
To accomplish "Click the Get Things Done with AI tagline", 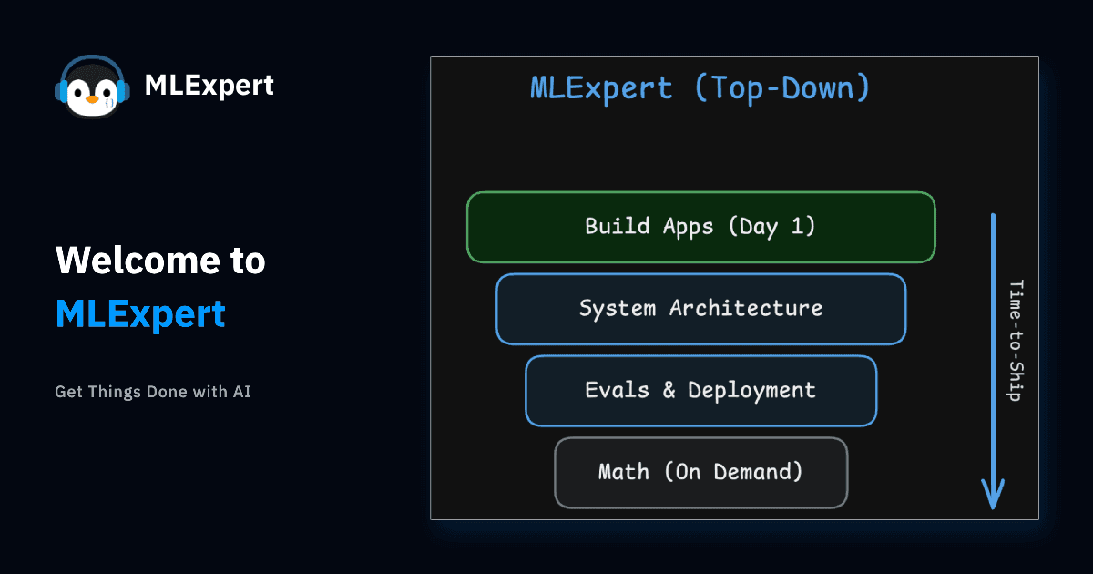I will (153, 391).
